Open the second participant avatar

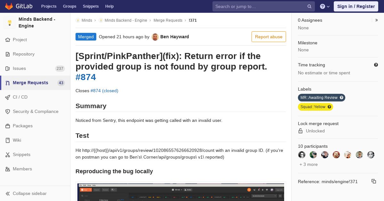(x=313, y=155)
